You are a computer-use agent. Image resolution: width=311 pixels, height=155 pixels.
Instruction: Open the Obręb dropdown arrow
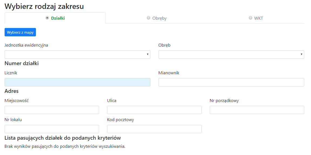click(x=302, y=54)
